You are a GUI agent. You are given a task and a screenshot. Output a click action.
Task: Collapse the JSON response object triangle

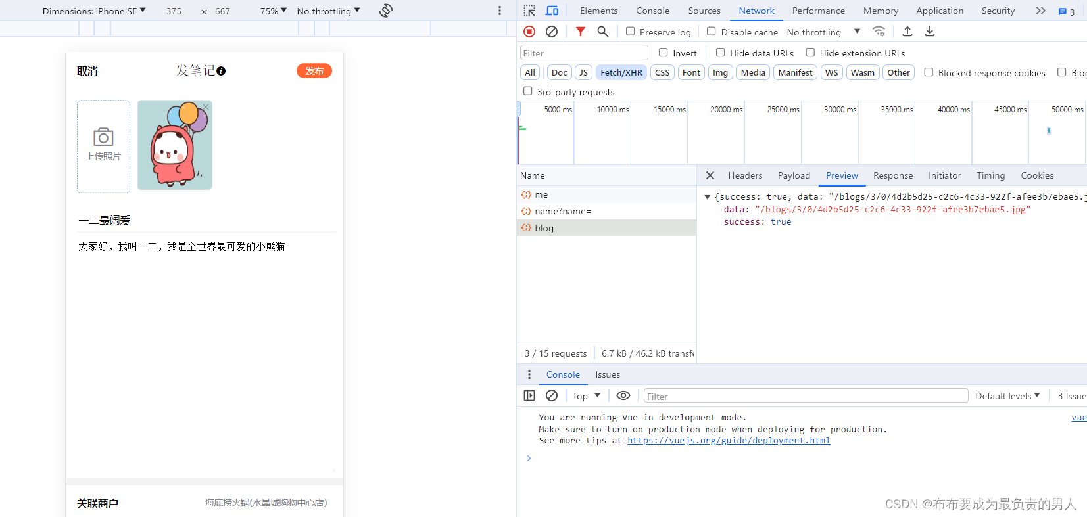pyautogui.click(x=708, y=197)
